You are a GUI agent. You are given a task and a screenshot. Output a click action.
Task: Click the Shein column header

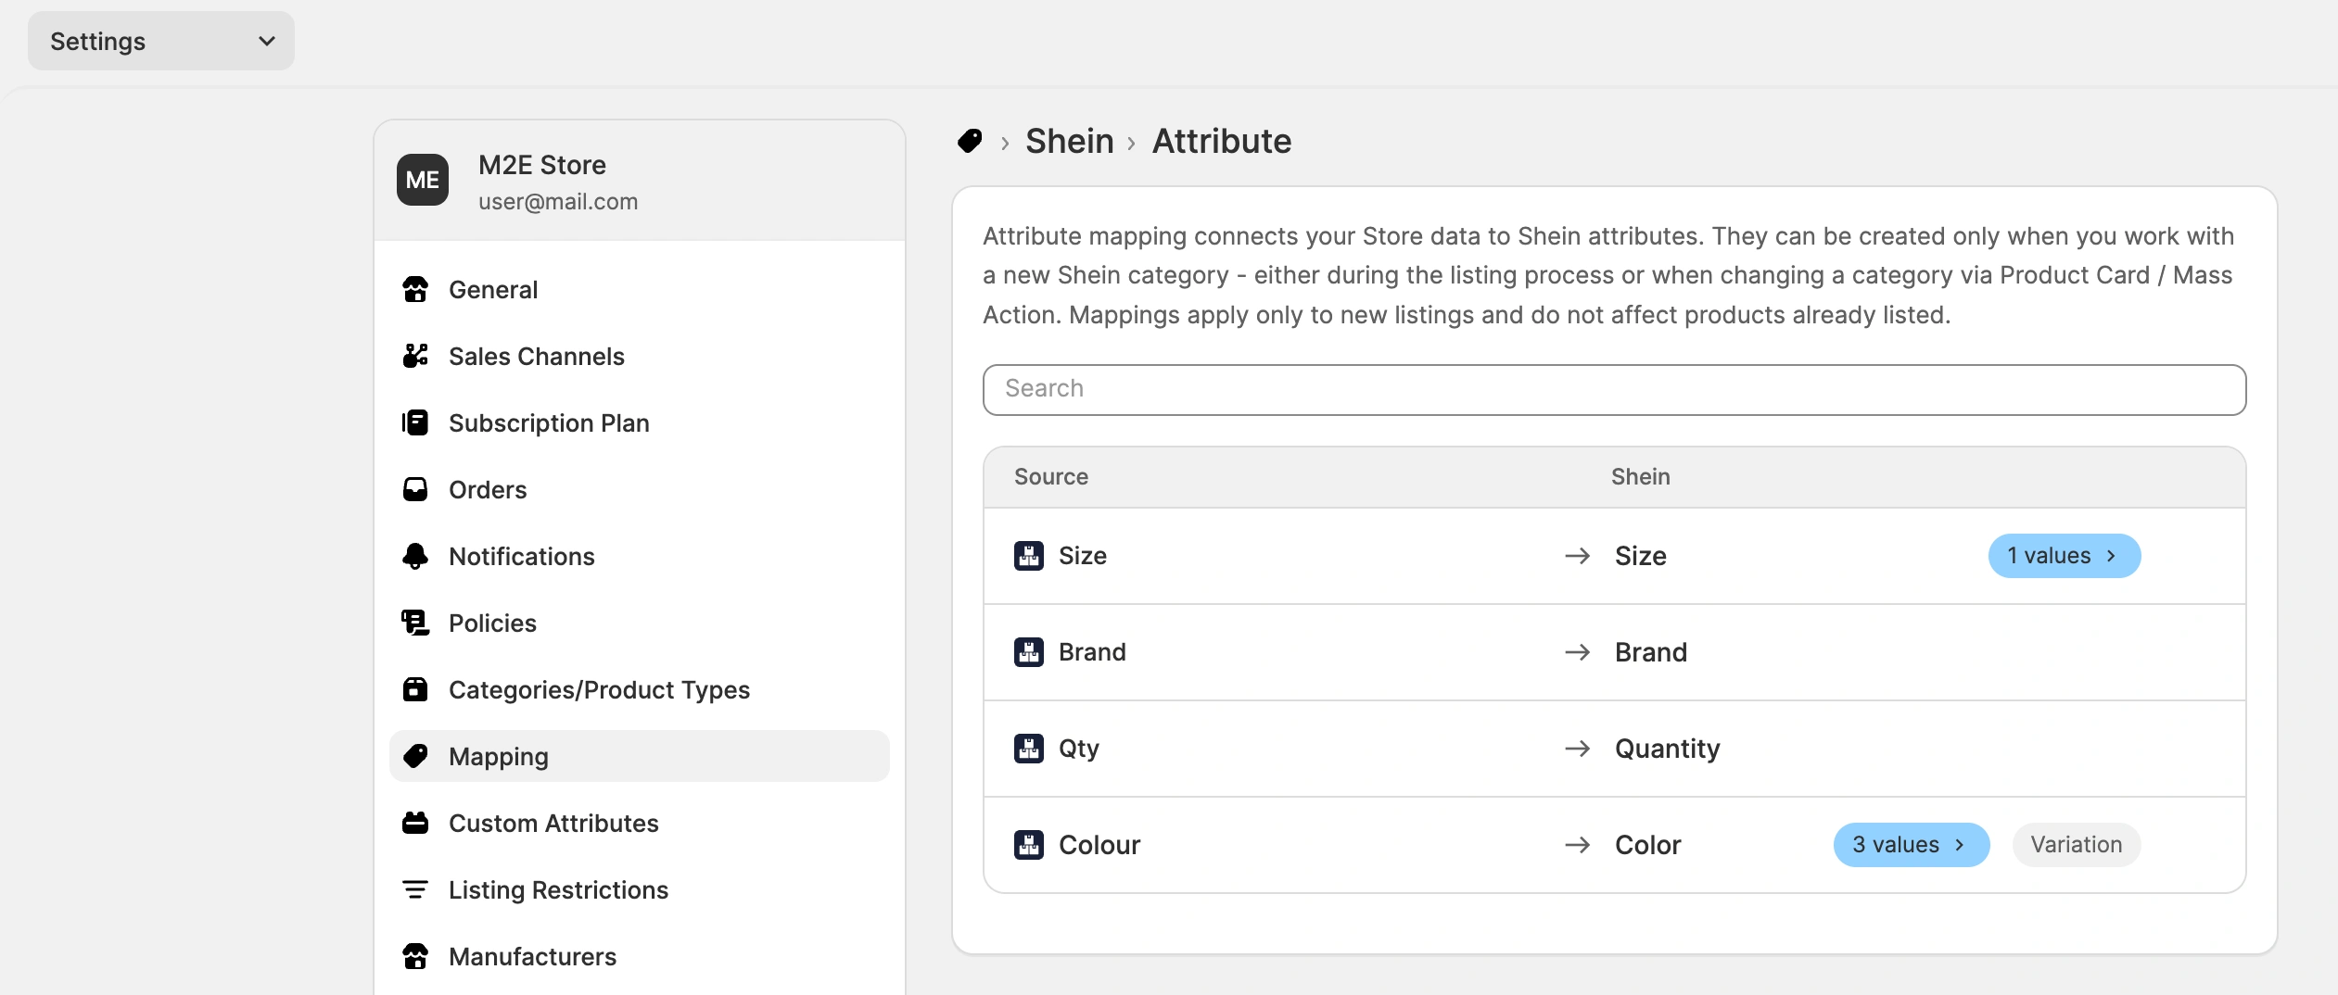pyautogui.click(x=1640, y=477)
